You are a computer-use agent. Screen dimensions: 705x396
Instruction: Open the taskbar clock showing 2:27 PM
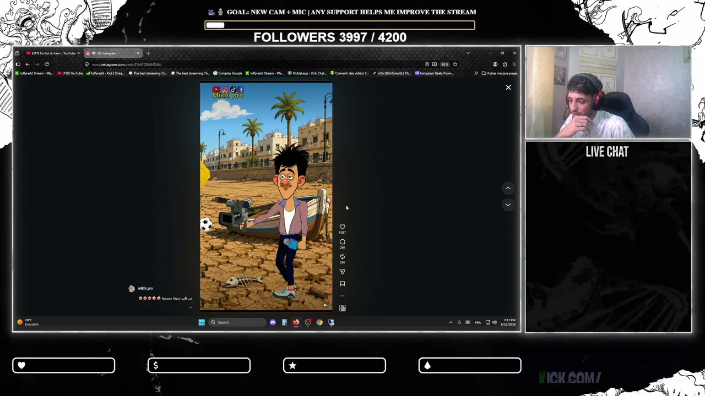(507, 323)
